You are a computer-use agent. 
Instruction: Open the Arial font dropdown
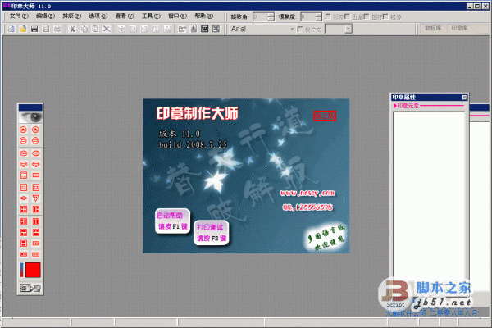click(x=292, y=30)
